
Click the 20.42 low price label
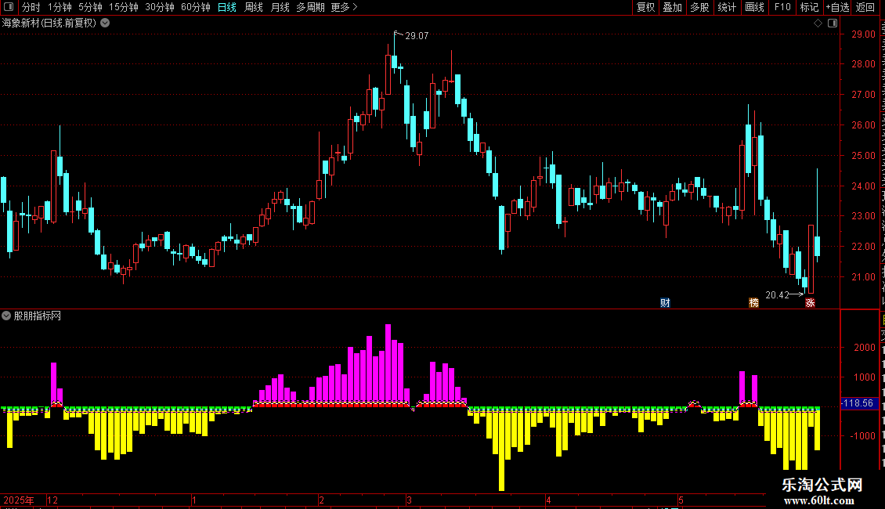click(777, 294)
